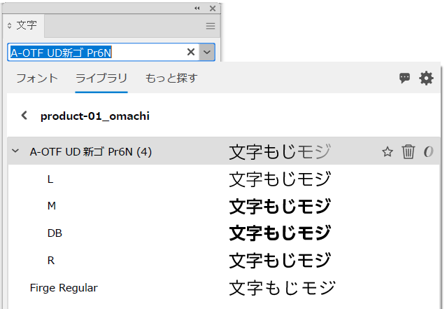The image size is (447, 309).
Task: Collapse panel with double arrow icon
Action: tap(197, 8)
